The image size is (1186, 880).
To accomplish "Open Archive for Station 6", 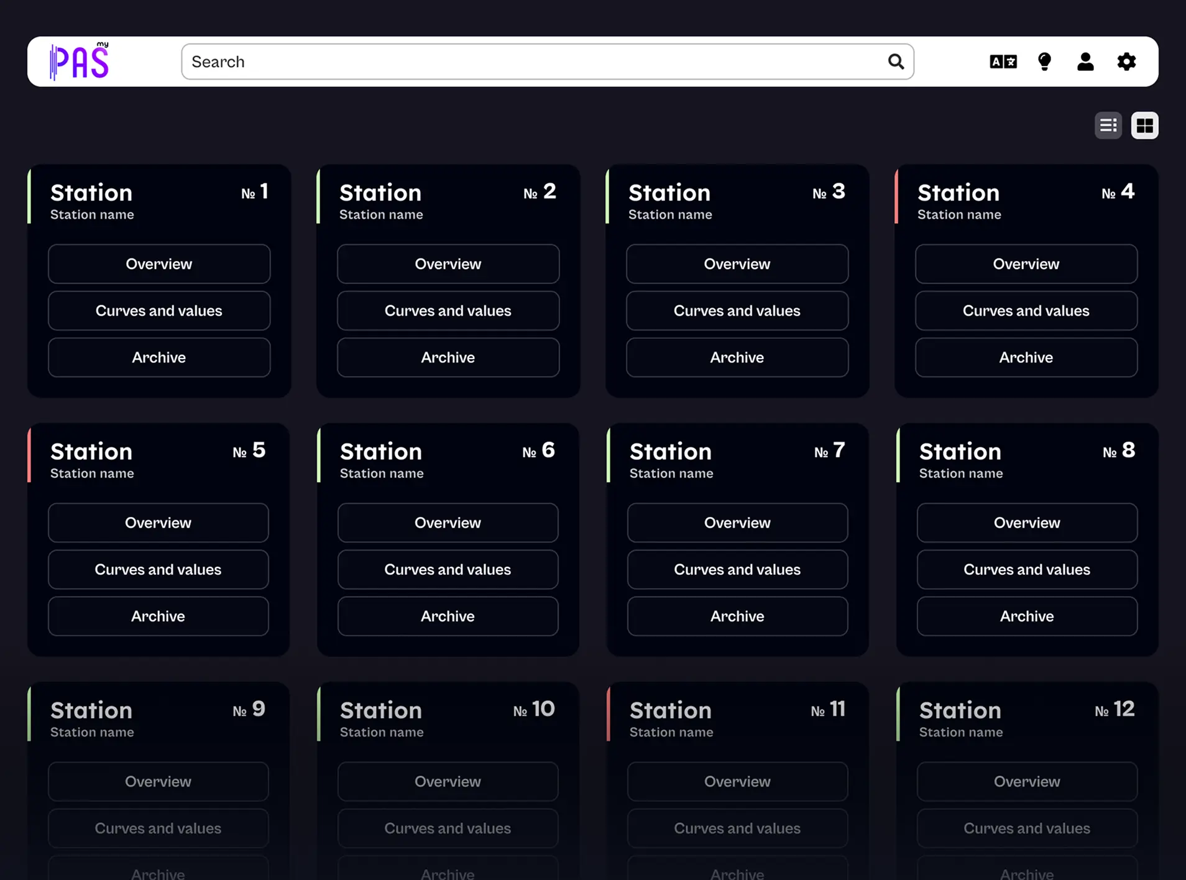I will (x=448, y=616).
